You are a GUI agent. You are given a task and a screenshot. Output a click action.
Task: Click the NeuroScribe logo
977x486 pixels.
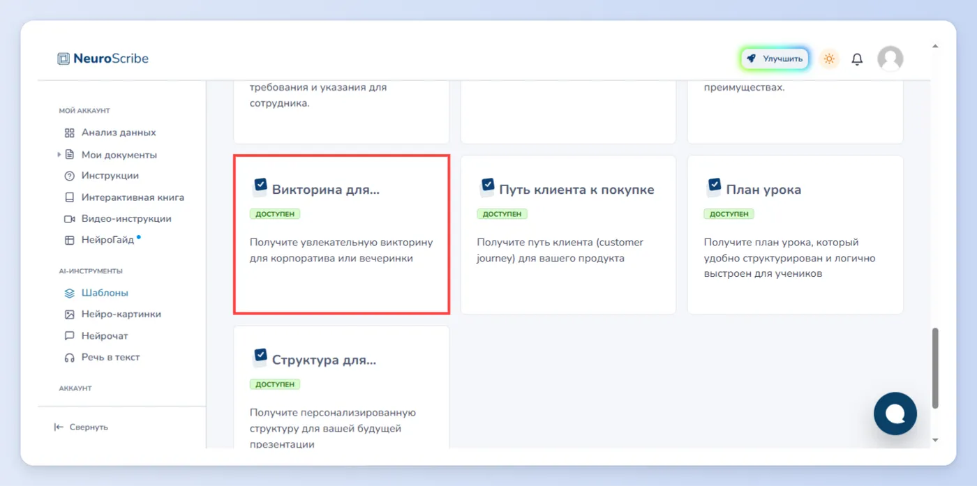[103, 59]
